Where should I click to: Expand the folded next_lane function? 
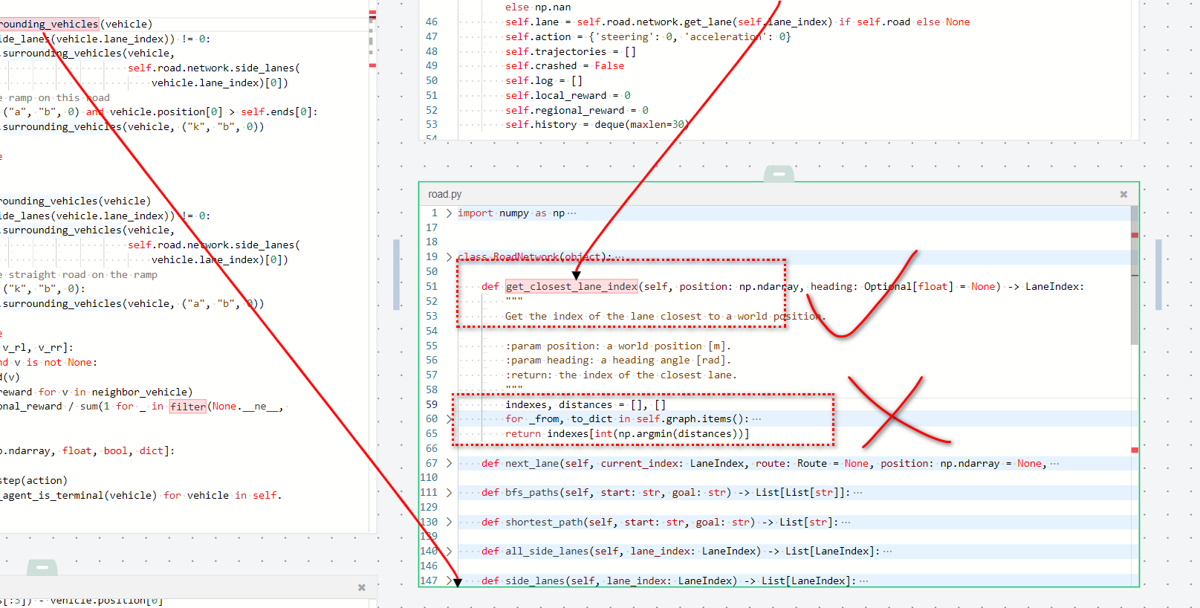point(449,463)
